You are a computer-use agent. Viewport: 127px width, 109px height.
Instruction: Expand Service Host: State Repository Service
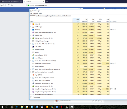point(31,44)
